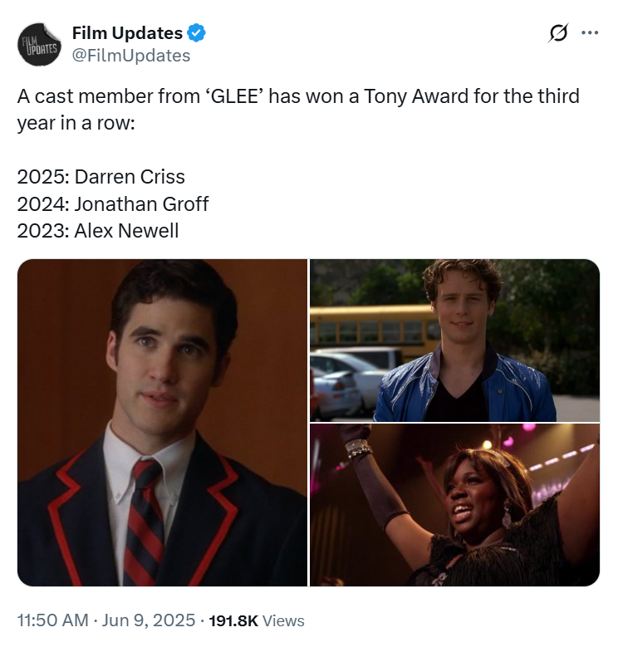618x647 pixels.
Task: Open the top-right photo with school bus
Action: [454, 341]
